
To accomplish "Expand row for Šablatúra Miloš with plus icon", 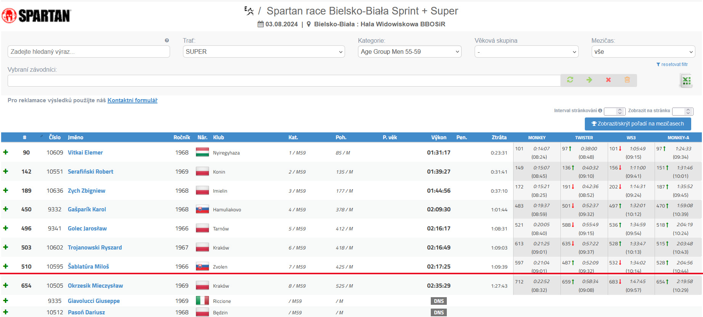I will pyautogui.click(x=6, y=266).
